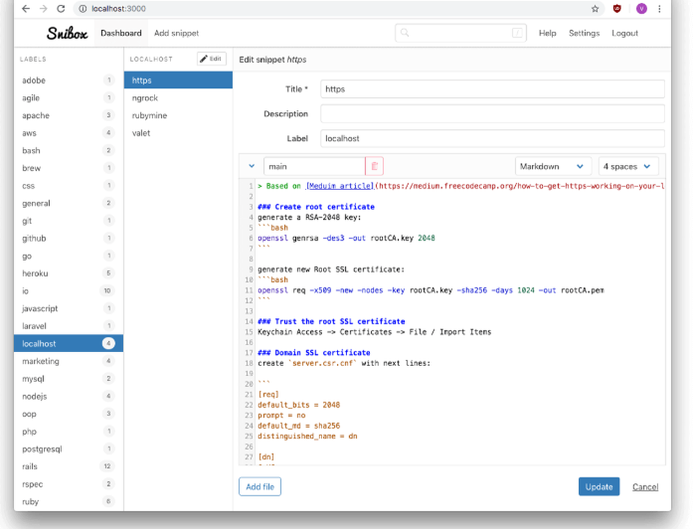693x529 pixels.
Task: Select the git label
Action: (x=69, y=220)
